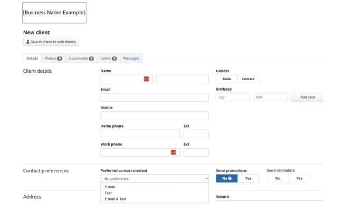Open the Forms tab
Image resolution: width=363 pixels, height=212 pixels.
point(109,59)
